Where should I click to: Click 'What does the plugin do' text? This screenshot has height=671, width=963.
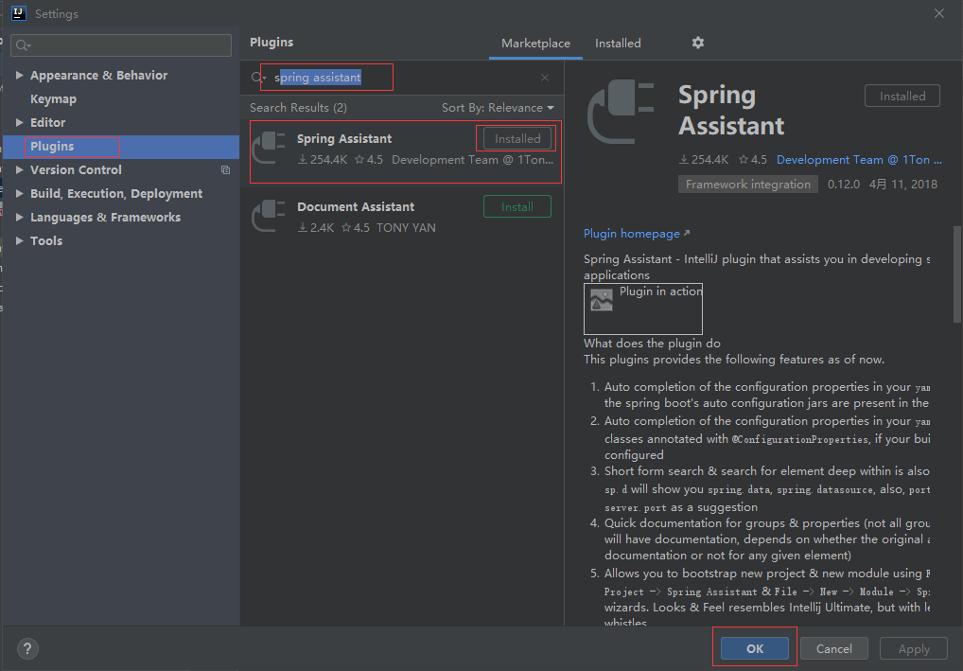click(x=652, y=343)
